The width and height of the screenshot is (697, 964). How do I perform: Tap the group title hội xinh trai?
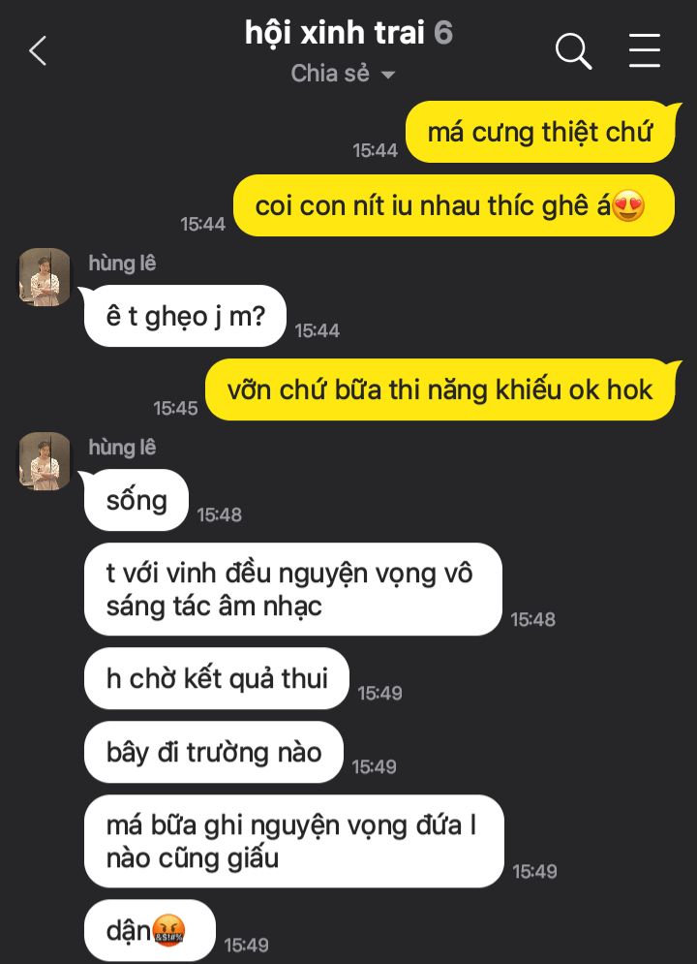335,33
